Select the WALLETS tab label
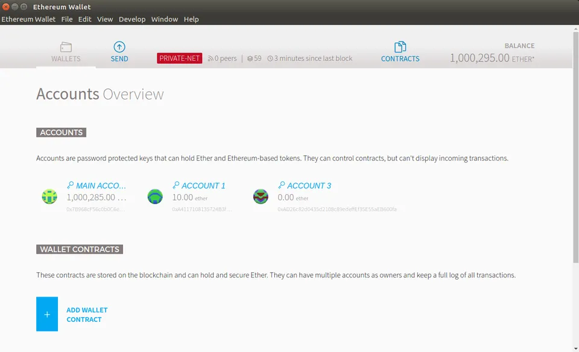 (66, 58)
